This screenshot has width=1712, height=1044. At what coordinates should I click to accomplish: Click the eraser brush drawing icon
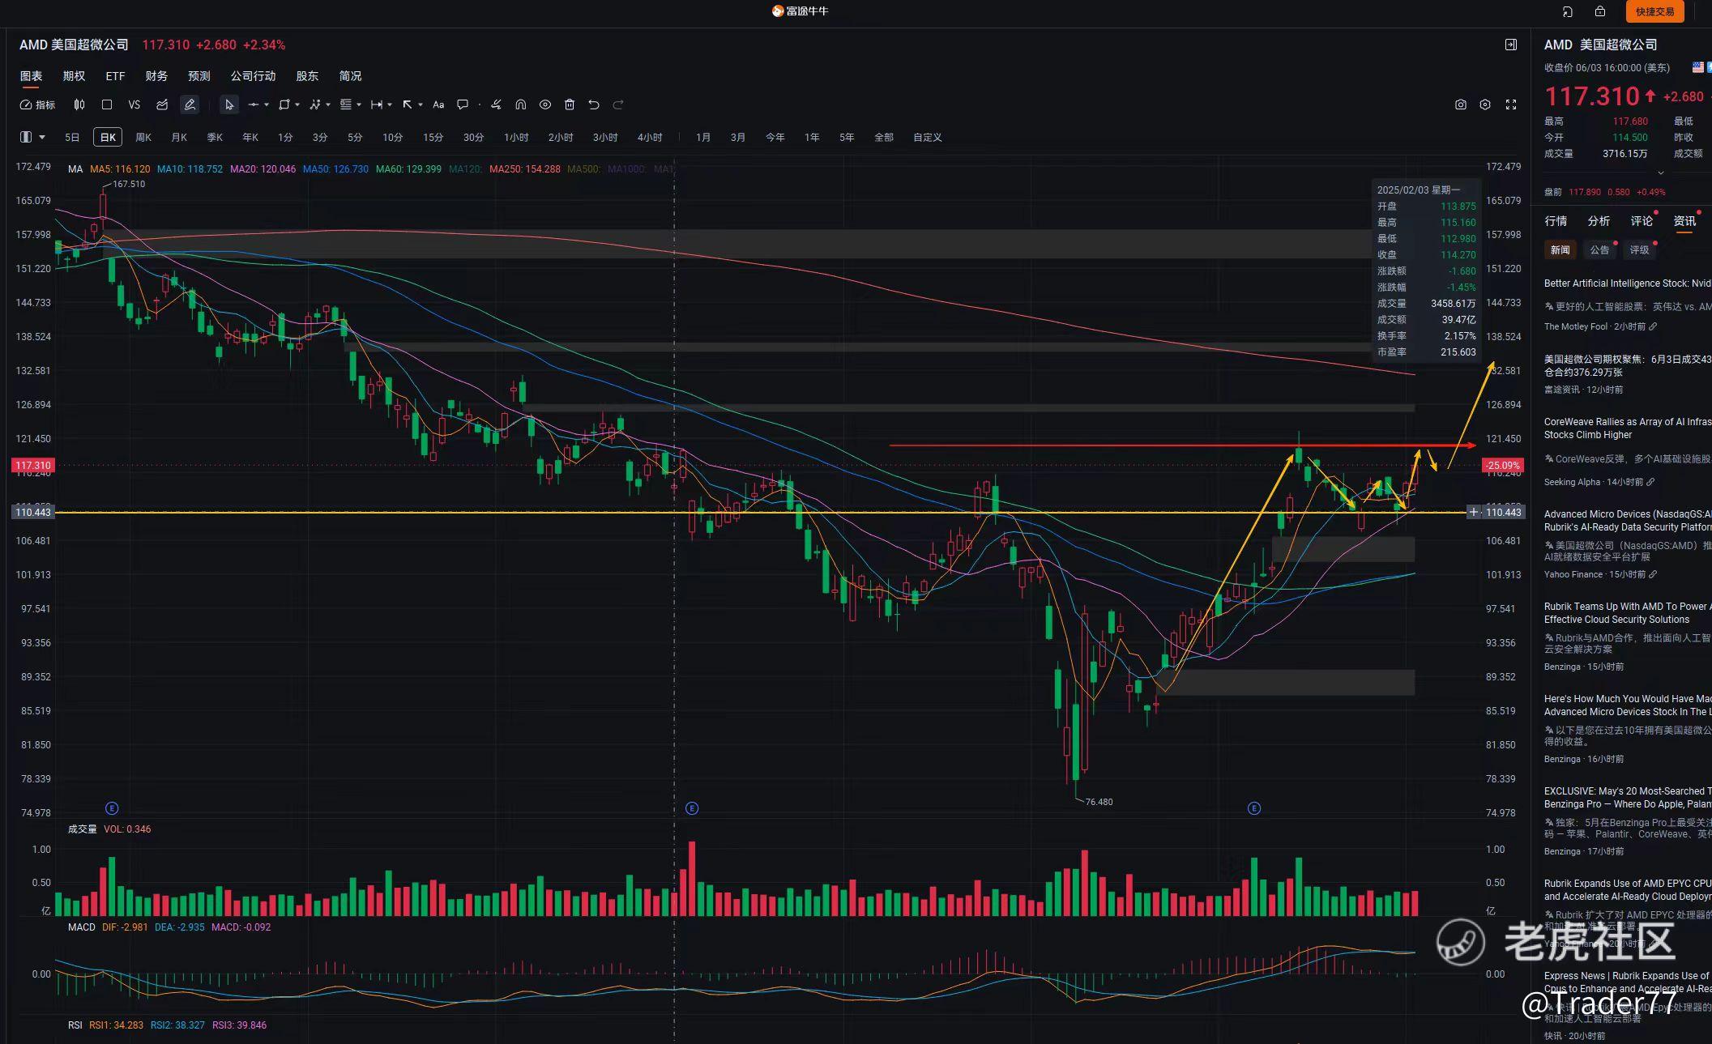496,104
